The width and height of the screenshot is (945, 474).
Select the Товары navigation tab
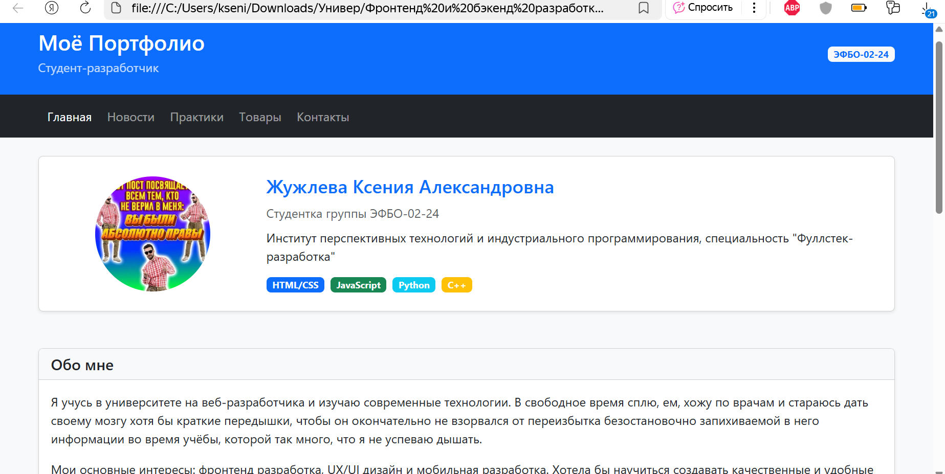(x=260, y=117)
